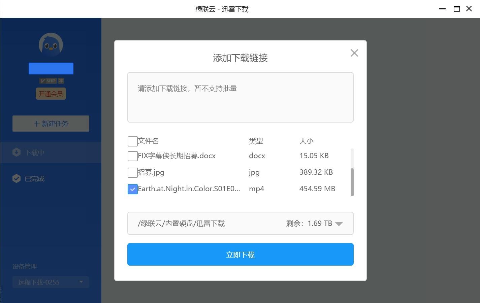This screenshot has height=303, width=480.
Task: Check the 招募.jpg file checkbox
Action: pos(133,172)
